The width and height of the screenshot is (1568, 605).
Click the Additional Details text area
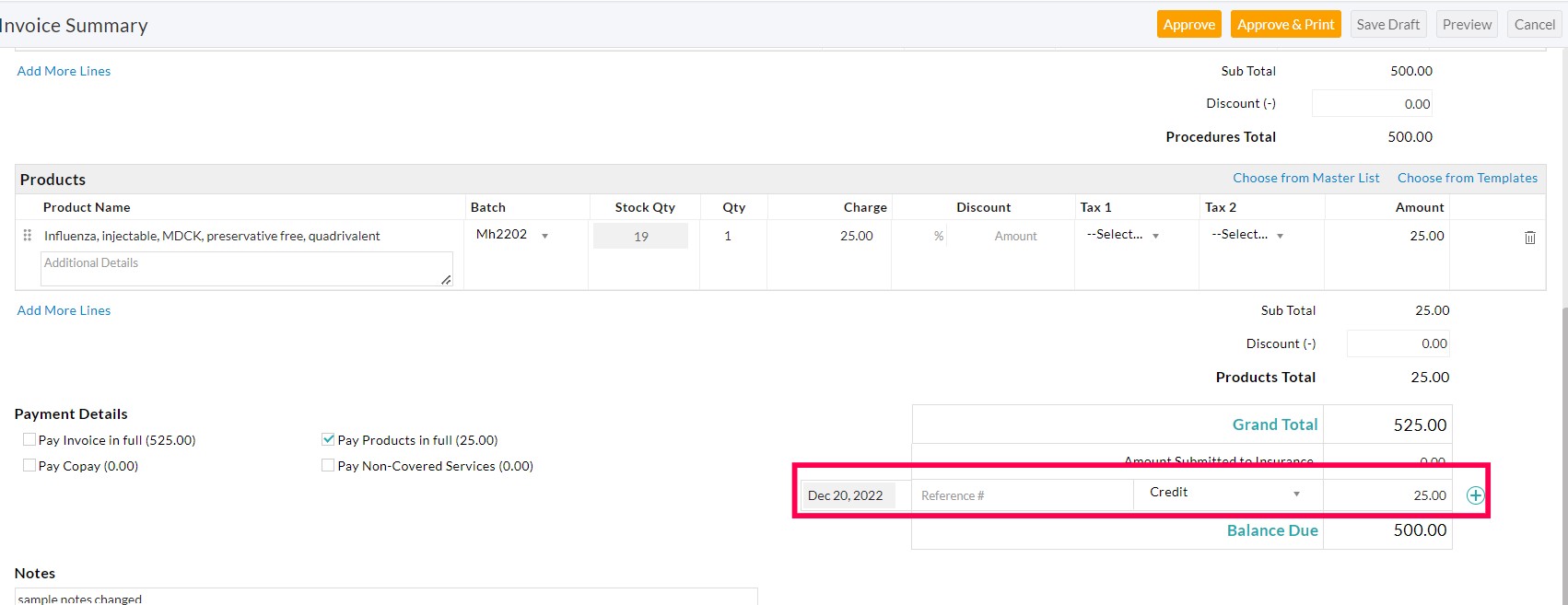click(x=247, y=268)
